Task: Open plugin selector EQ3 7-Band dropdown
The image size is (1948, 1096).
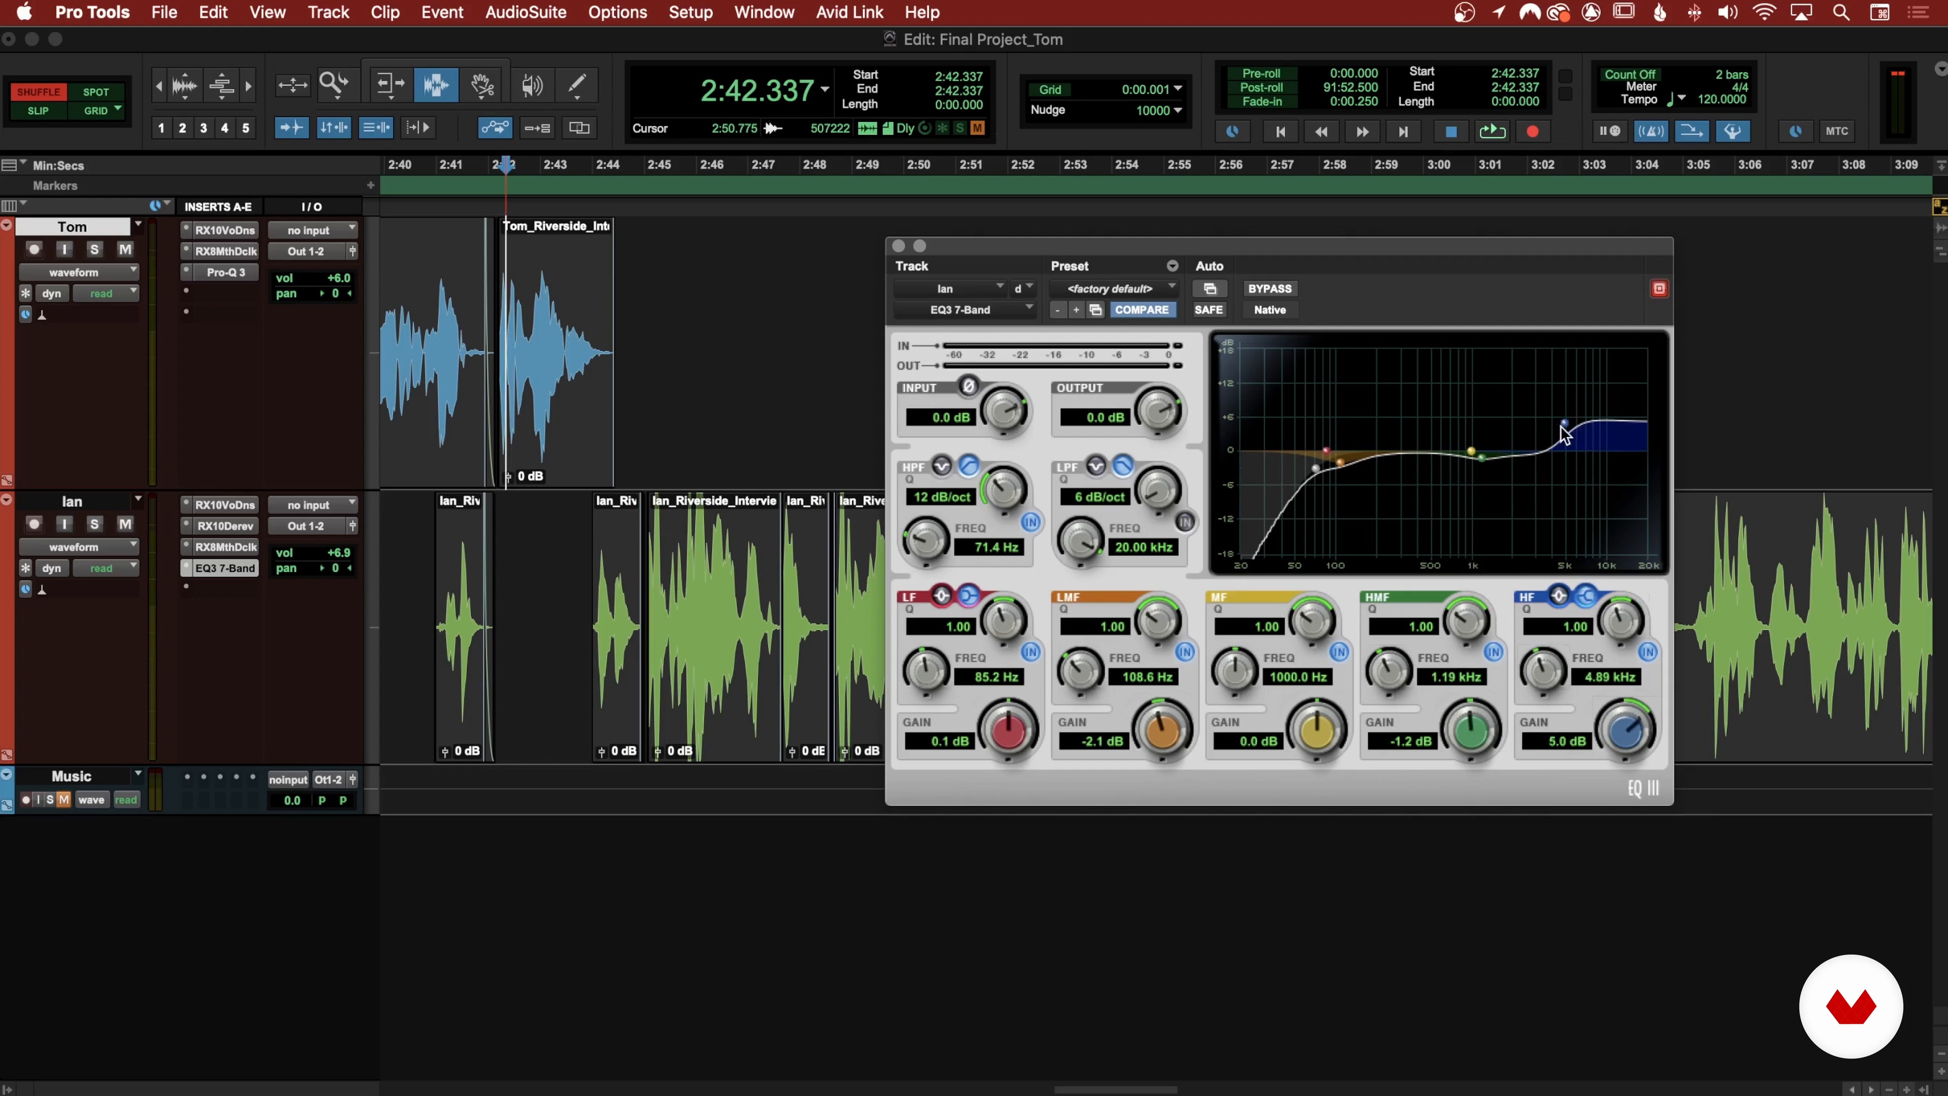Action: click(964, 310)
